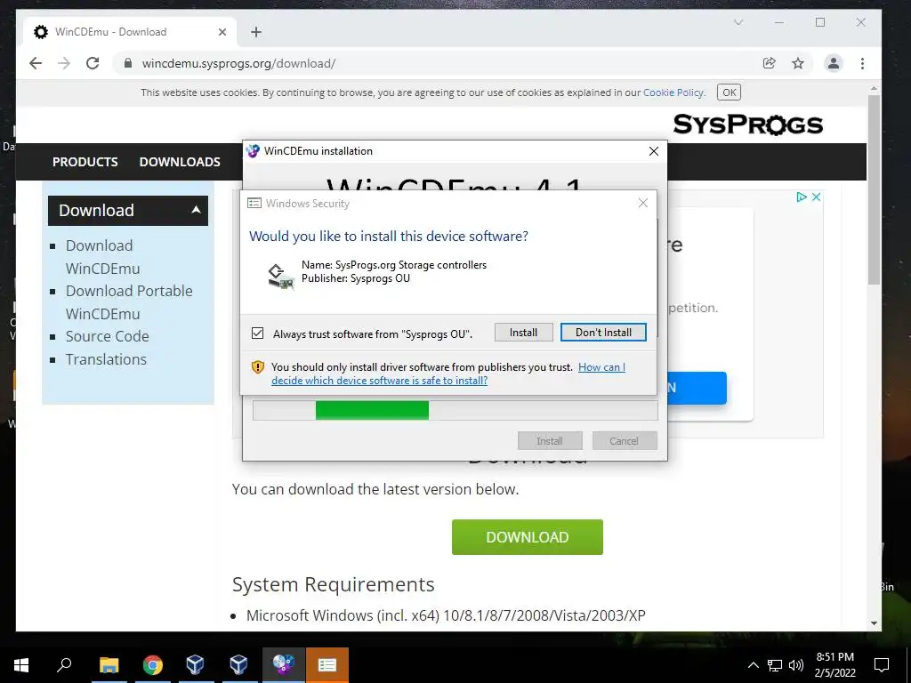Click network icon in system tray
This screenshot has width=911, height=683.
coord(775,665)
